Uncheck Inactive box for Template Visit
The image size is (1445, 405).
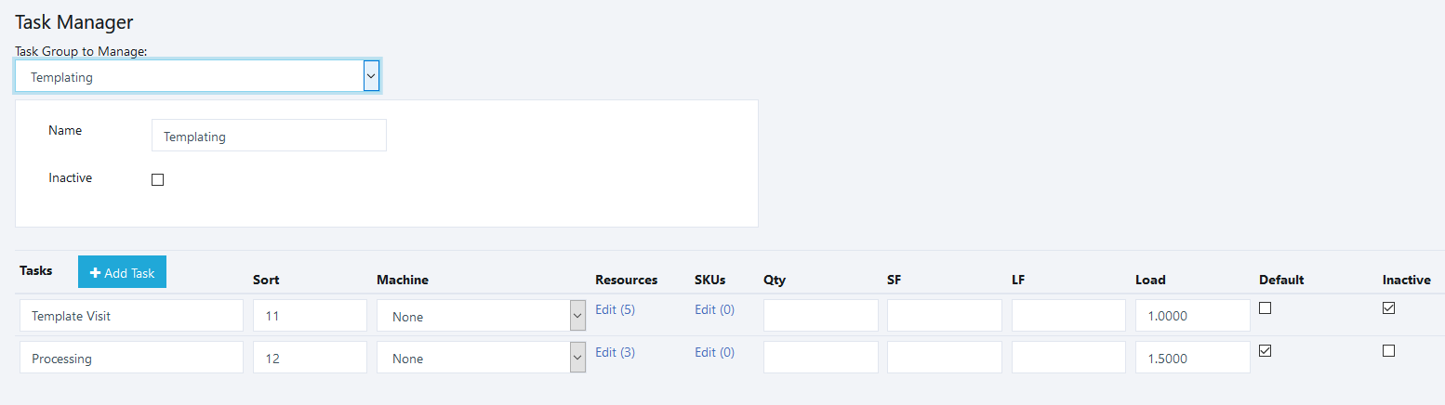click(x=1388, y=308)
